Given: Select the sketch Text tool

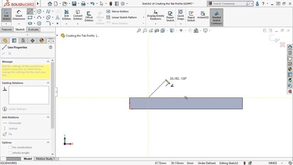Looking at the screenshot, I should click(x=58, y=17).
